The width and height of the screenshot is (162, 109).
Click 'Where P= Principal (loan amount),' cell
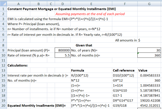(x=34, y=24)
